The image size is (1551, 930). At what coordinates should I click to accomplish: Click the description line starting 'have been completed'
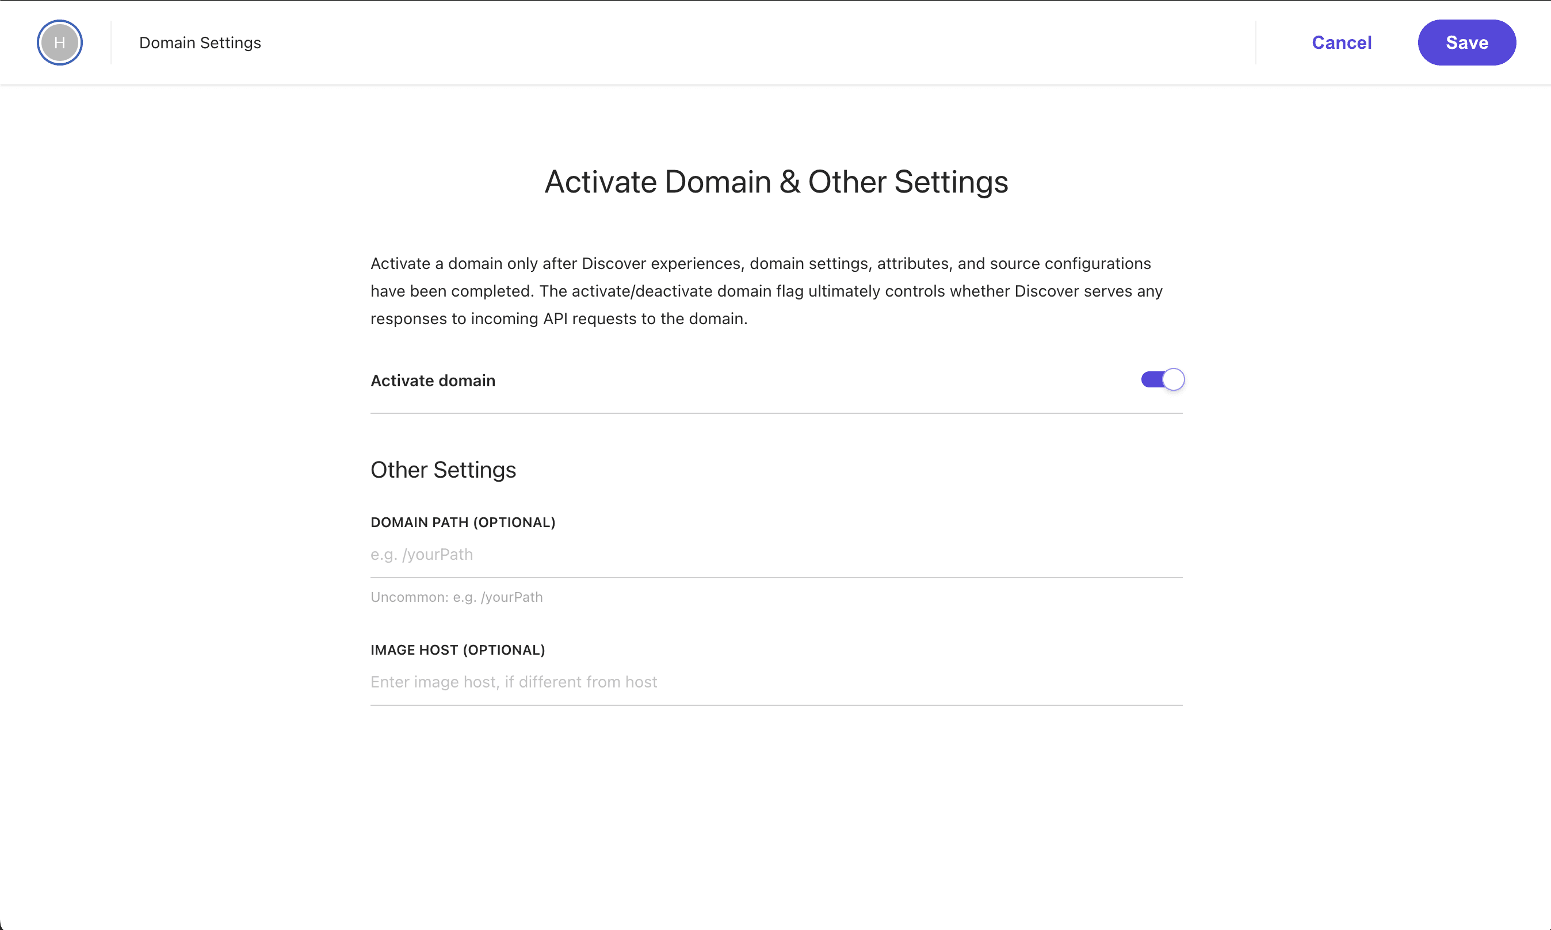766,291
